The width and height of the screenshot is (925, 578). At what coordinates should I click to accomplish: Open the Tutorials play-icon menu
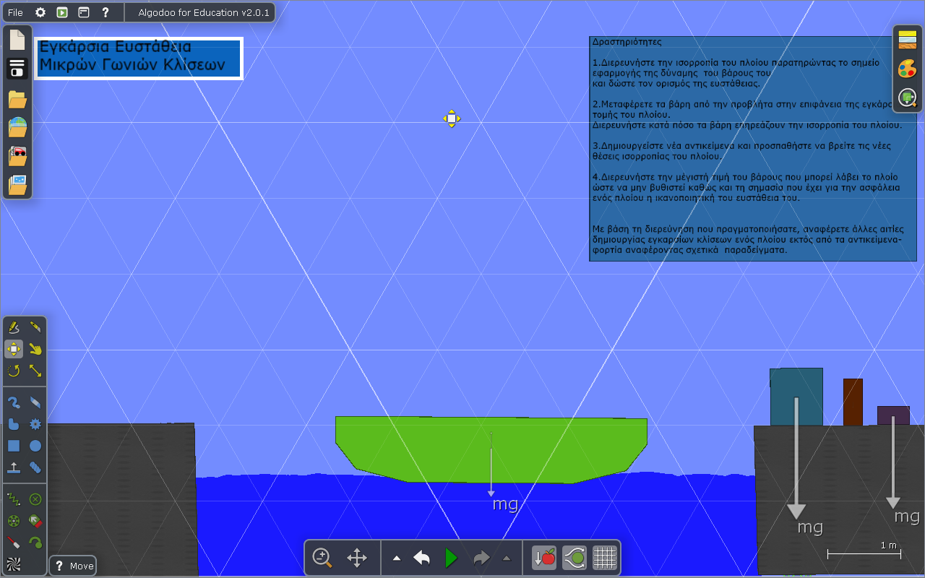[62, 12]
